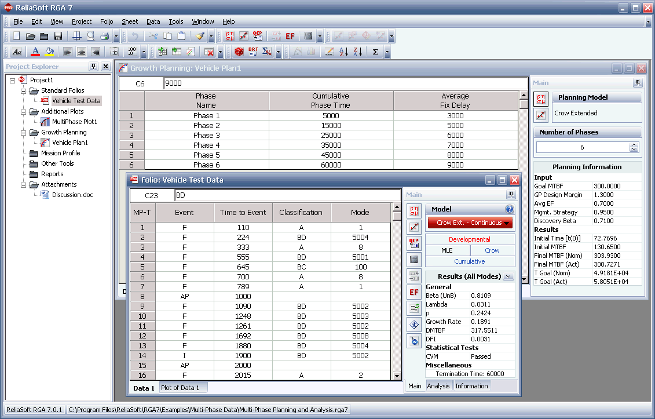Open the Discussion.doc attachment

[x=72, y=195]
